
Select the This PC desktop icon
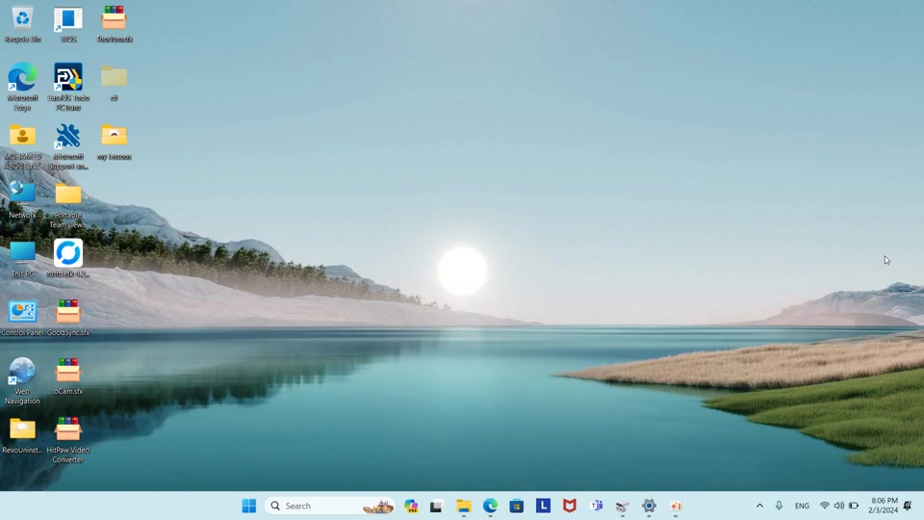click(x=22, y=258)
